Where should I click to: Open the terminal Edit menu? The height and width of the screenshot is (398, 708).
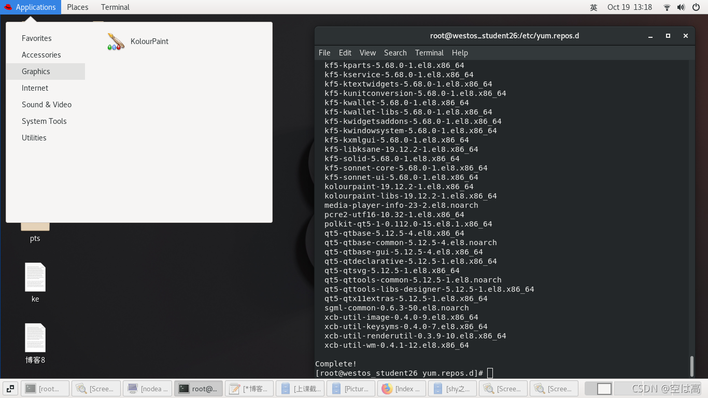pyautogui.click(x=345, y=53)
